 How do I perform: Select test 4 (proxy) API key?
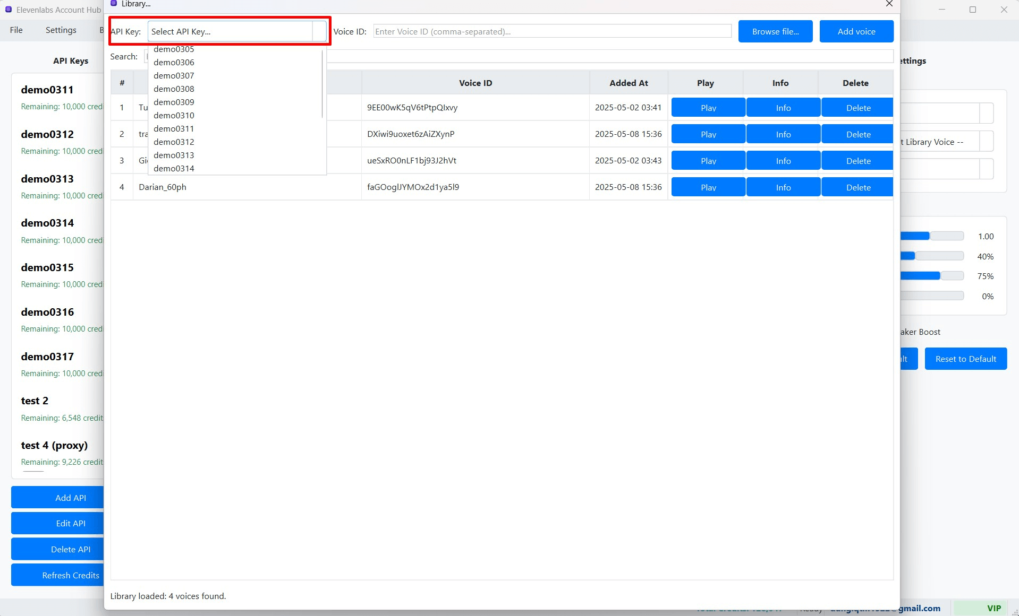click(58, 453)
